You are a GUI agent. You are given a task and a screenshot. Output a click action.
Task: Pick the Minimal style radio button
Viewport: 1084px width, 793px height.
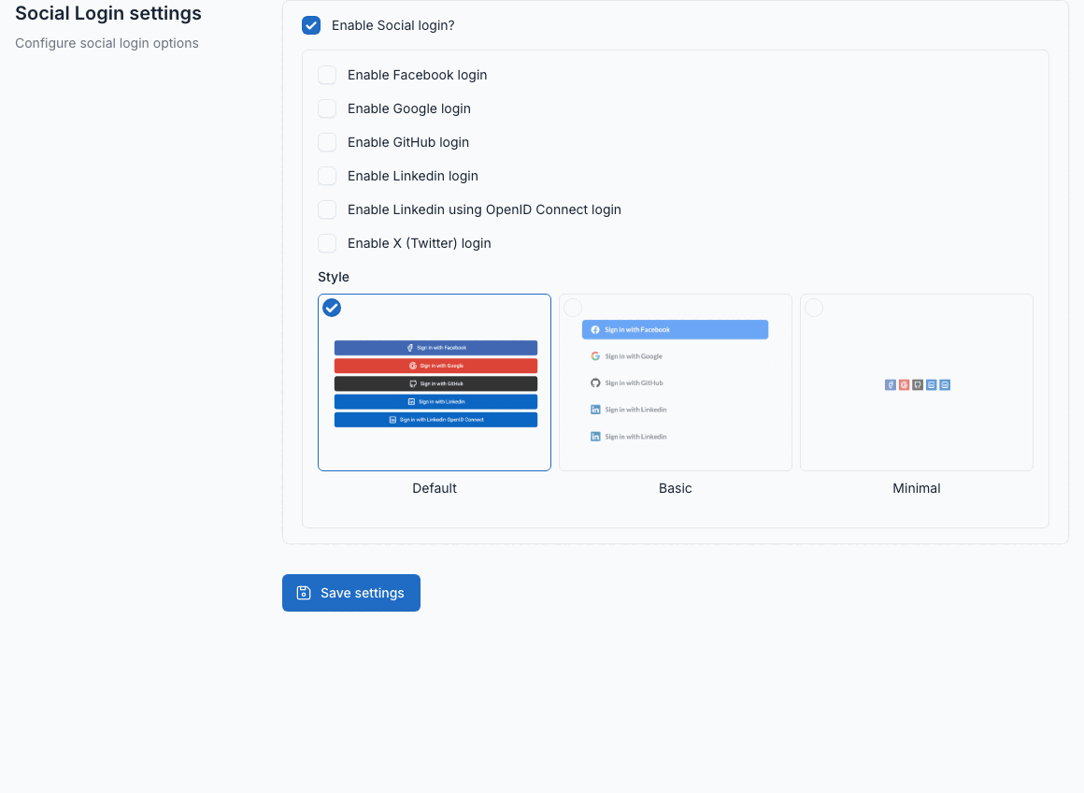814,308
